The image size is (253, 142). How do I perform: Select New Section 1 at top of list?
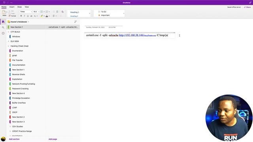26,27
